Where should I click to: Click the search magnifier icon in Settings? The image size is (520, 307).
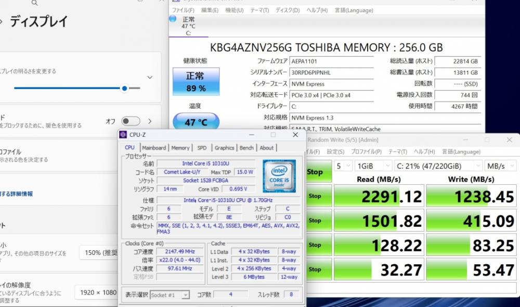pyautogui.click(x=34, y=3)
